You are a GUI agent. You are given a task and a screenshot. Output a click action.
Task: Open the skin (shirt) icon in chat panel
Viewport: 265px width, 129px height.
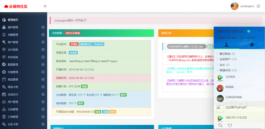pos(230,125)
